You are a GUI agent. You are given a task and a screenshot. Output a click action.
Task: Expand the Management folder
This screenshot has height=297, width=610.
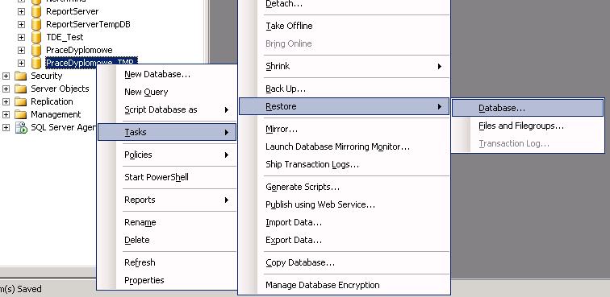coord(6,114)
